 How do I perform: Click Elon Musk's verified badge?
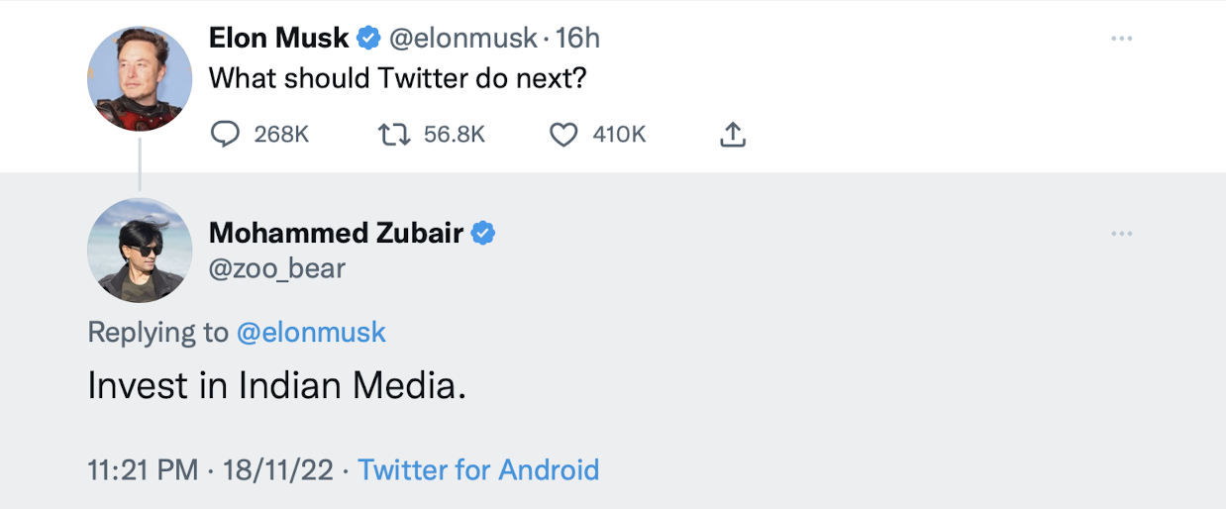(368, 39)
